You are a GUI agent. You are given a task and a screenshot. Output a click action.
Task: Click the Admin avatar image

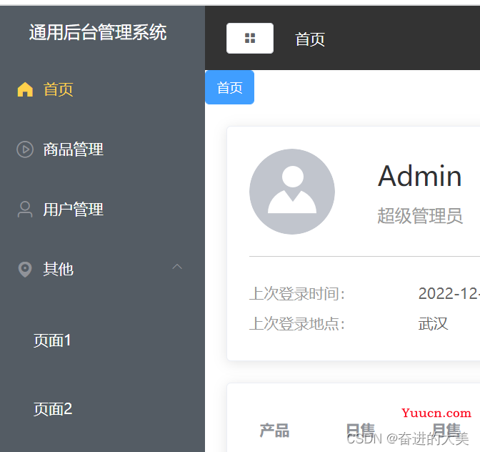tap(291, 192)
